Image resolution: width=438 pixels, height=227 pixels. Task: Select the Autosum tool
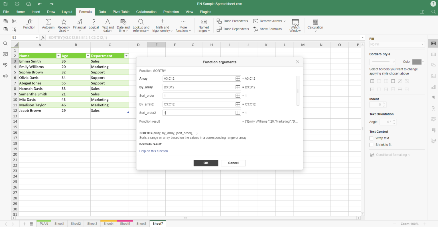click(x=48, y=25)
